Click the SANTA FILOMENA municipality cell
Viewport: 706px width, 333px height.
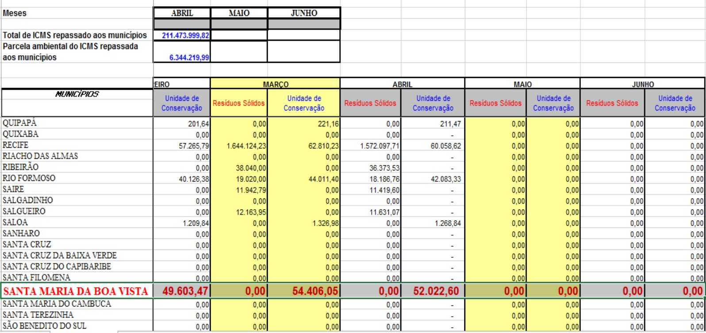77,278
